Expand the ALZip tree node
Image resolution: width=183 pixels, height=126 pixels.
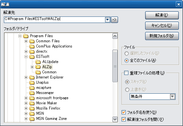(32, 67)
